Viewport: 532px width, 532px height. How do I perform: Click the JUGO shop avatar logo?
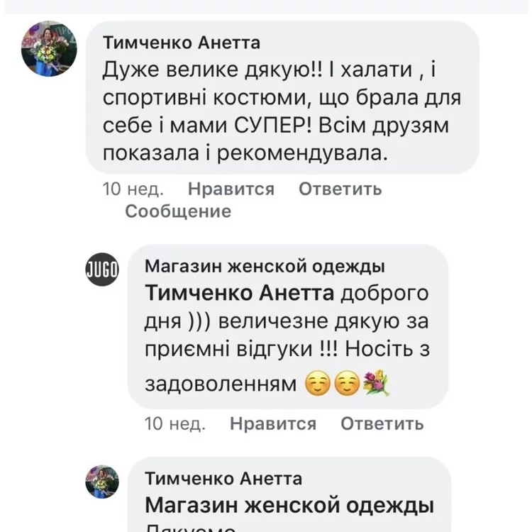tap(102, 270)
